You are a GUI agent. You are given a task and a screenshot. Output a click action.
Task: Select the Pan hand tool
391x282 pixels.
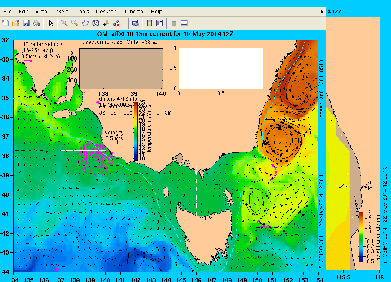85,23
